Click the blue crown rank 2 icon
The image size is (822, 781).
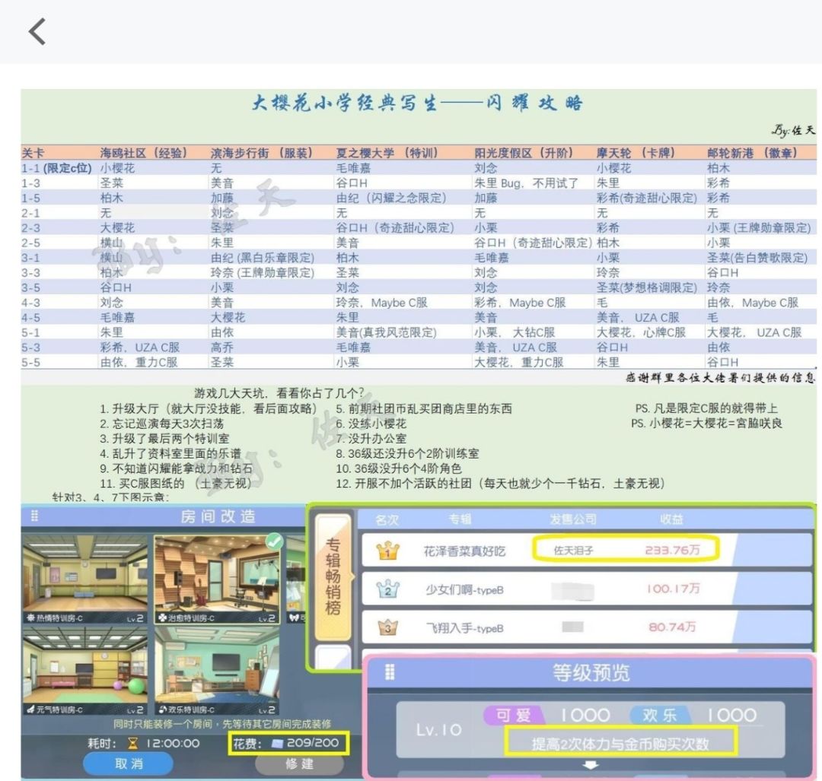pos(387,589)
